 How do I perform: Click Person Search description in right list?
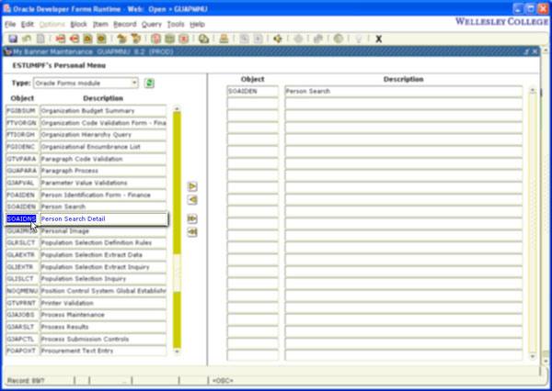tap(404, 92)
